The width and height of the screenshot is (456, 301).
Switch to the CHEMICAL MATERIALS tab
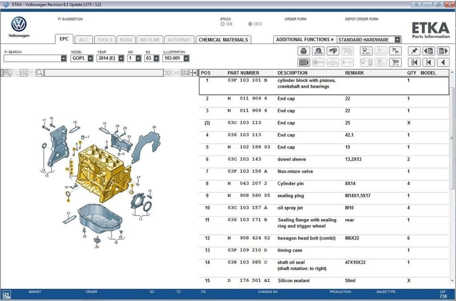pyautogui.click(x=224, y=40)
